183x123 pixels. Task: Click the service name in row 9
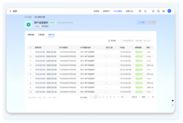(x=87, y=88)
